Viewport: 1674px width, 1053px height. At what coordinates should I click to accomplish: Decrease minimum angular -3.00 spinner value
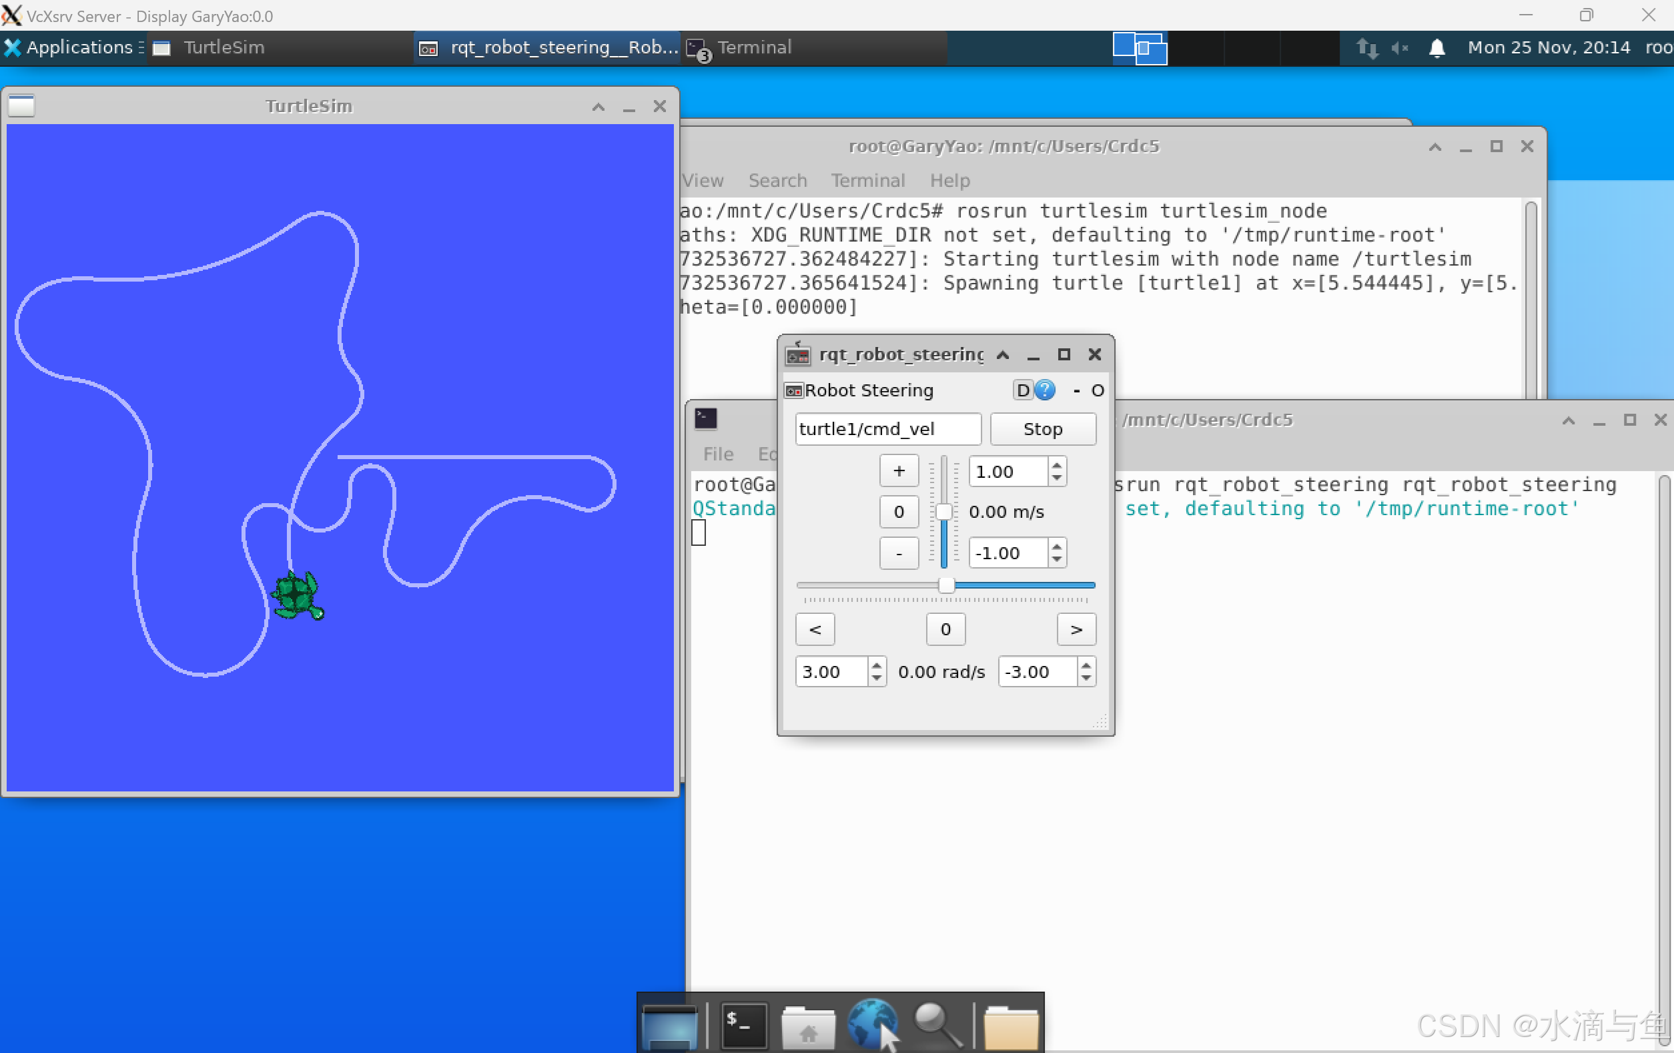click(x=1086, y=677)
